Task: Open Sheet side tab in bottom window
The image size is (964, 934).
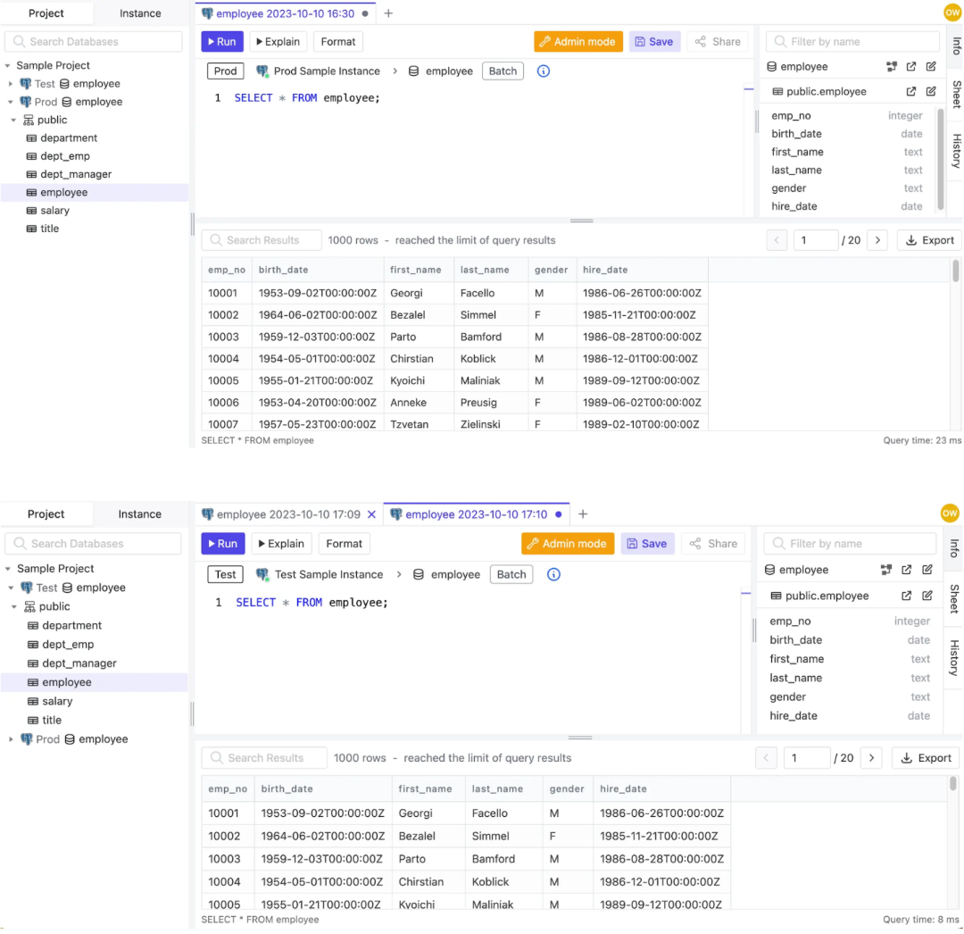Action: point(953,598)
